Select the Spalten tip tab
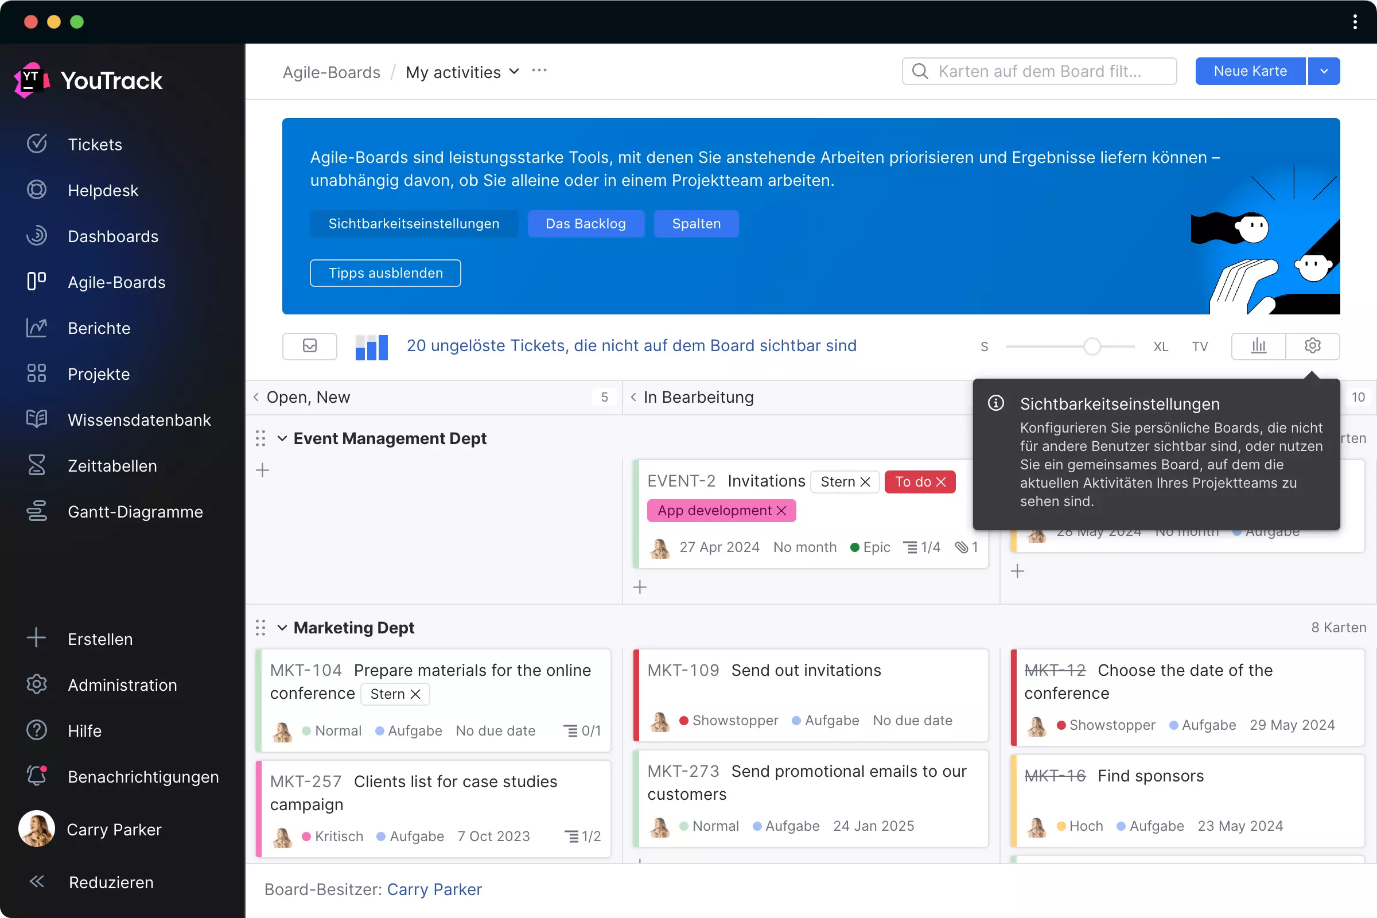1377x918 pixels. tap(695, 224)
